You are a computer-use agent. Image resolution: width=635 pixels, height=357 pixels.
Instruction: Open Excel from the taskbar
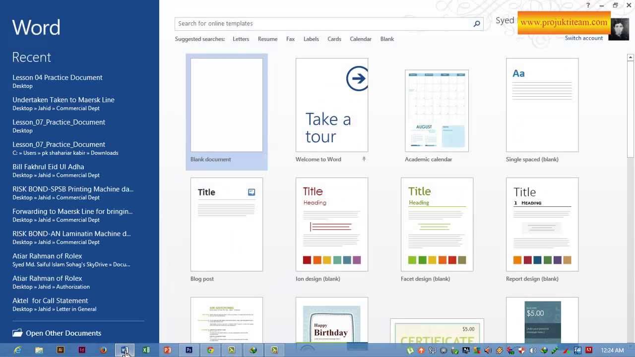tap(146, 350)
